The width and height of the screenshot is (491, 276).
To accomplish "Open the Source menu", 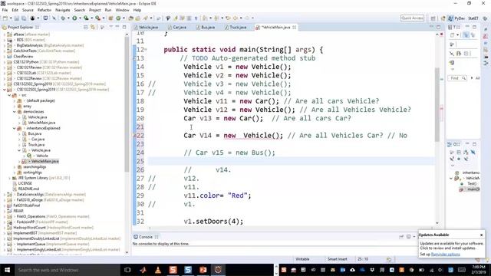I will 28,10.
